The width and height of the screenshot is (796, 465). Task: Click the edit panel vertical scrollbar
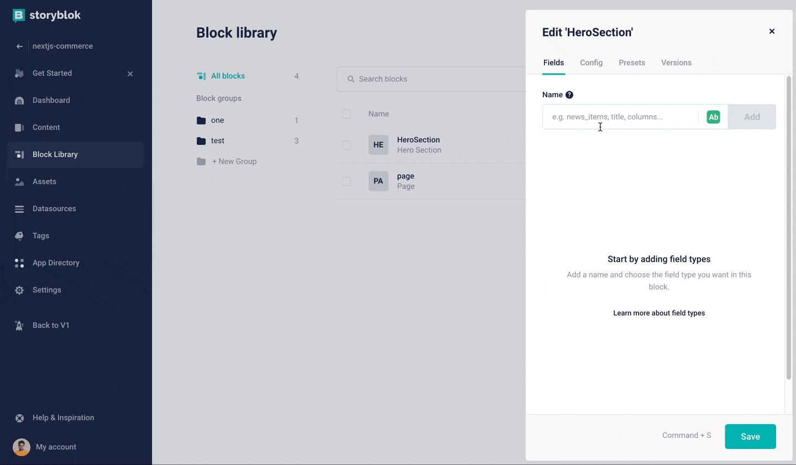click(x=789, y=228)
